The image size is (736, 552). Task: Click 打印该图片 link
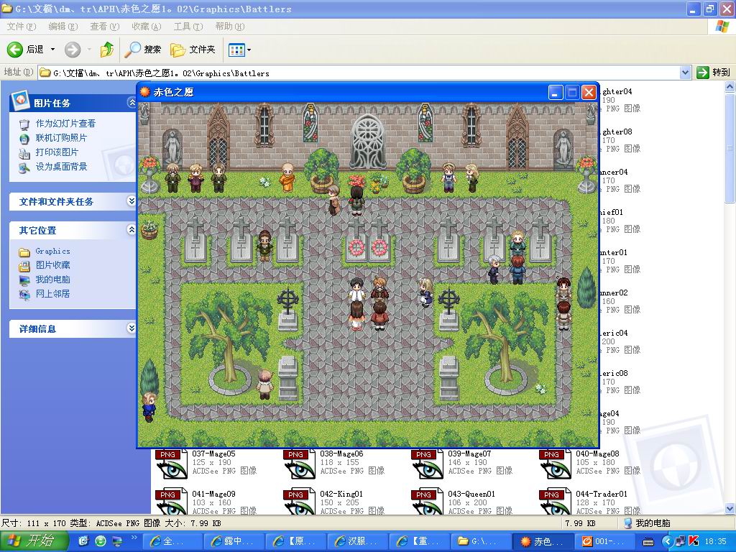[57, 152]
